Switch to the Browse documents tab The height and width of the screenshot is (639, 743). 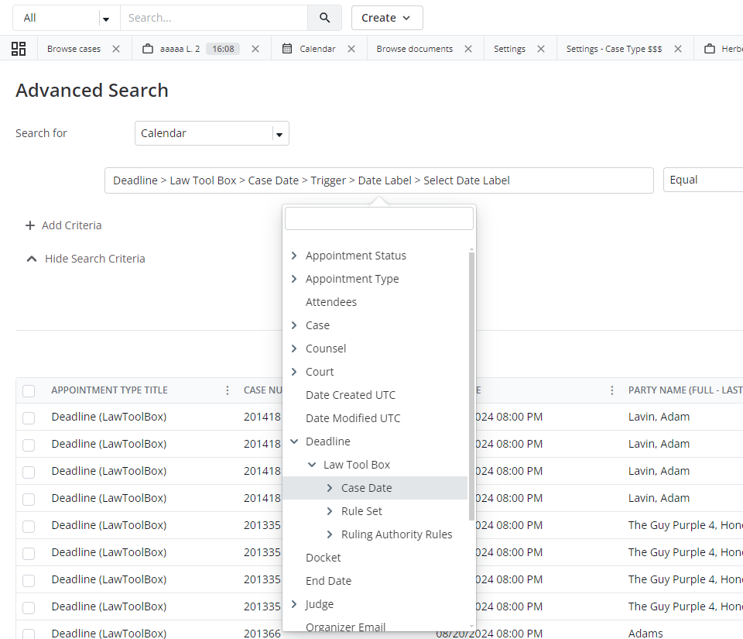click(x=415, y=49)
